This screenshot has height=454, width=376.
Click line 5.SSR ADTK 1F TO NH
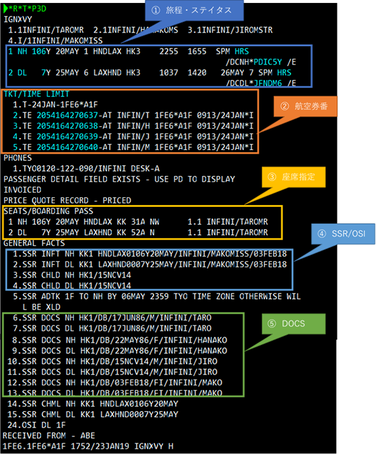157,301
